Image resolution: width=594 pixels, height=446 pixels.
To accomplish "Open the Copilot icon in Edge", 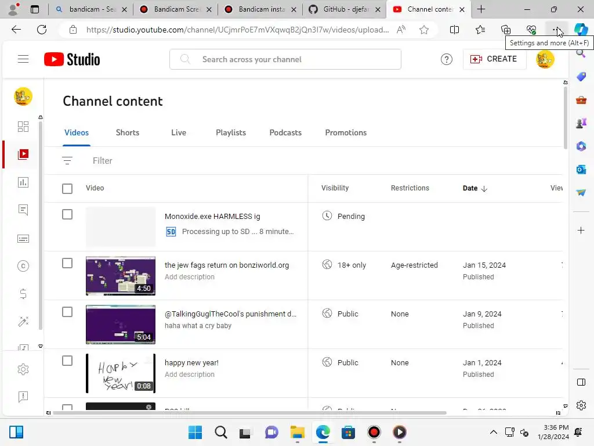I will 581,30.
